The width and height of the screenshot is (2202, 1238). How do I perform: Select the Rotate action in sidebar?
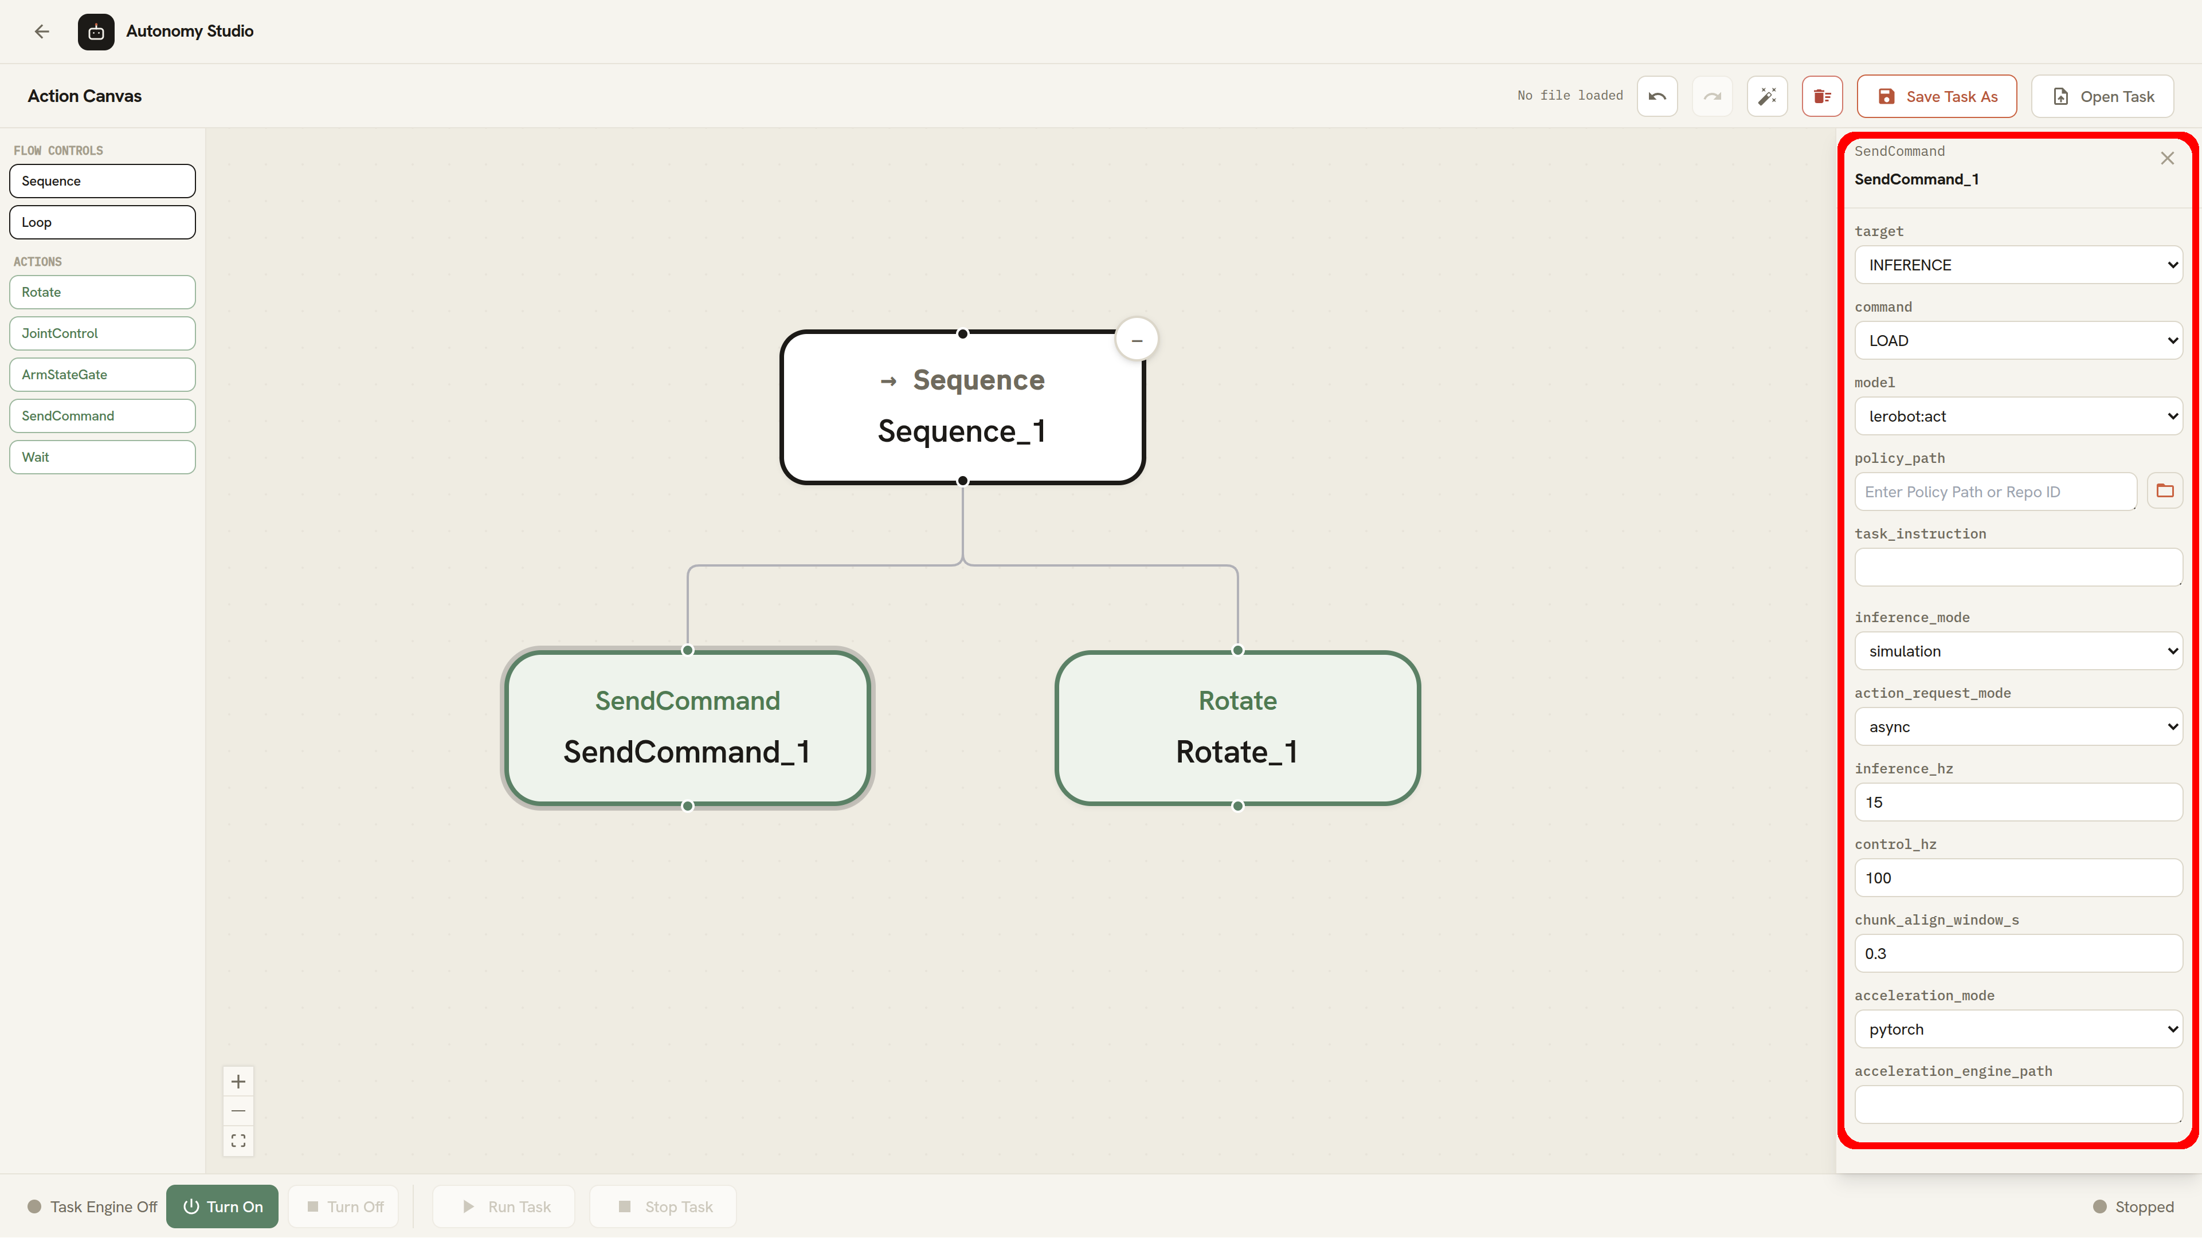point(103,292)
